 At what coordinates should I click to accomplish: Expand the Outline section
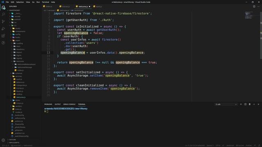[13, 140]
